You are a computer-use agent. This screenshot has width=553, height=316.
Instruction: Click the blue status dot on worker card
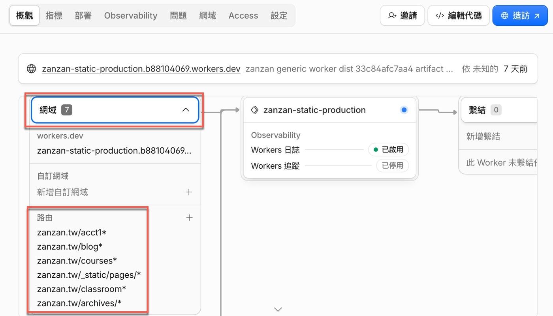(x=404, y=110)
